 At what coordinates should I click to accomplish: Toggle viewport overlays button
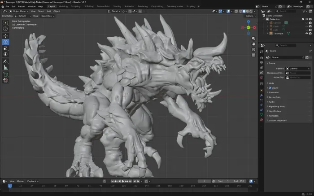click(228, 11)
